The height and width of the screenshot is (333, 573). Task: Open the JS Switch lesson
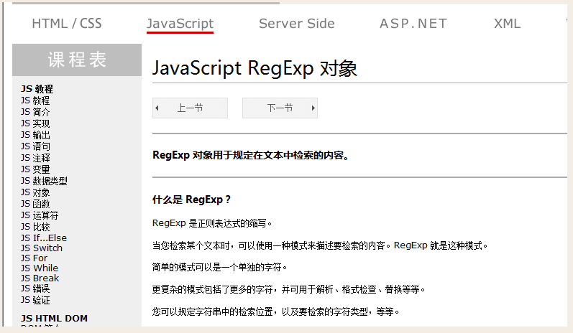(x=42, y=248)
